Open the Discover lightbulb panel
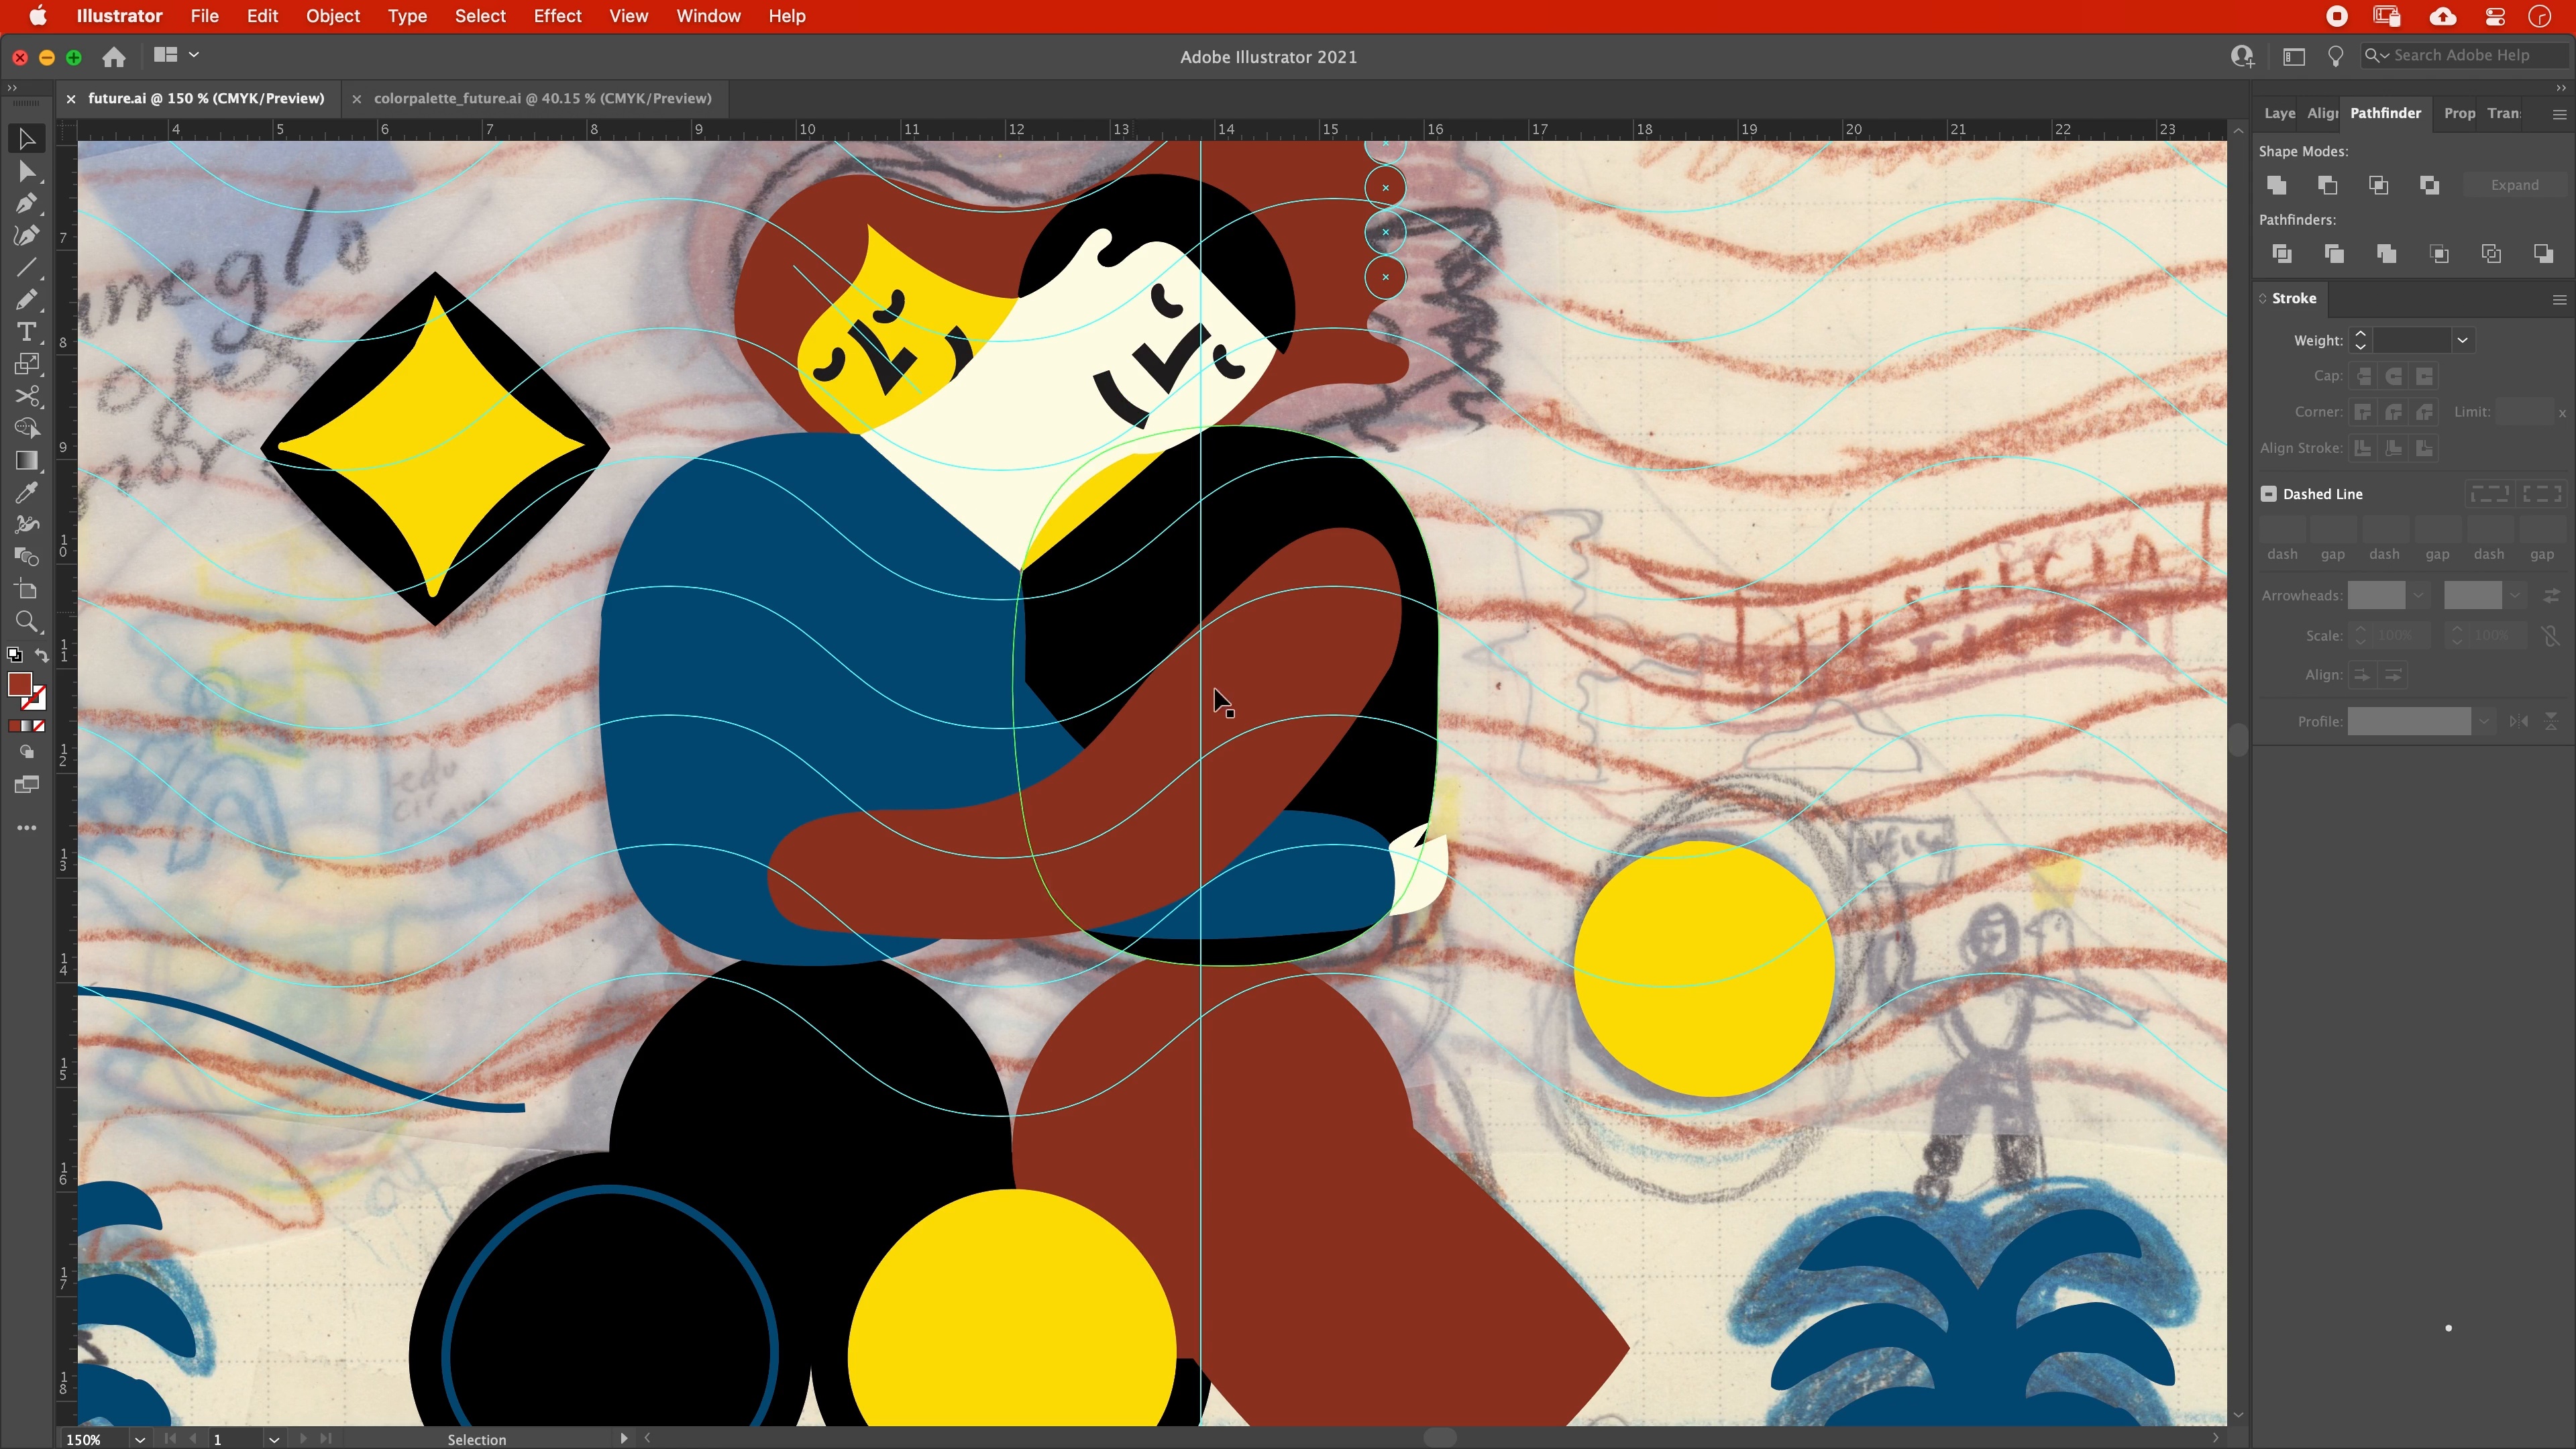 (2336, 56)
